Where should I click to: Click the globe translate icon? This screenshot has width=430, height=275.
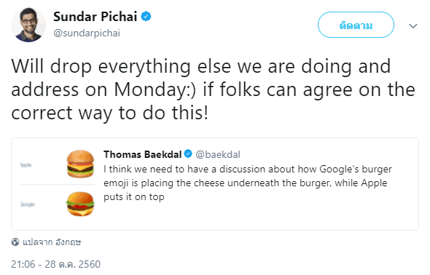point(15,242)
